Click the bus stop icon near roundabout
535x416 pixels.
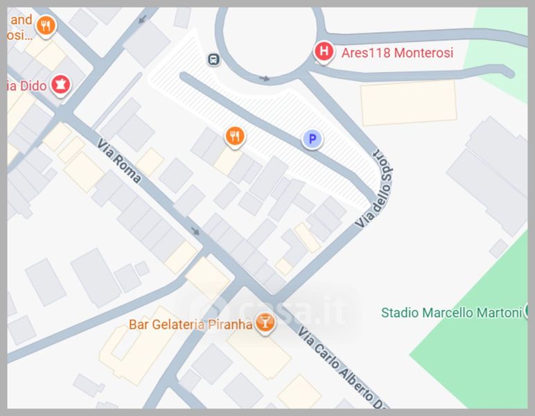213,60
